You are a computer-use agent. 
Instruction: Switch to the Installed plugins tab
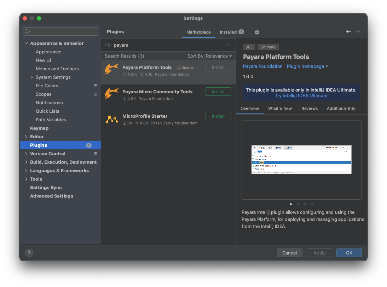[231, 32]
